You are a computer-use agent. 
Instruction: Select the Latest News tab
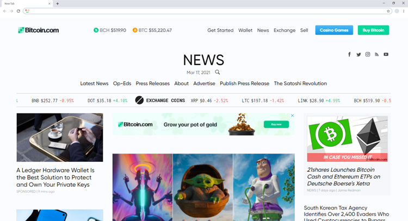pos(94,84)
